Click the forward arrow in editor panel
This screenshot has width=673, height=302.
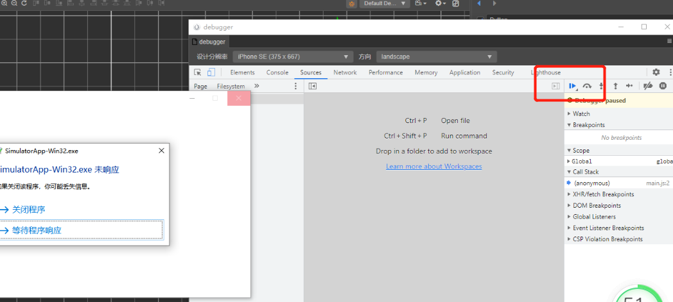click(x=494, y=3)
